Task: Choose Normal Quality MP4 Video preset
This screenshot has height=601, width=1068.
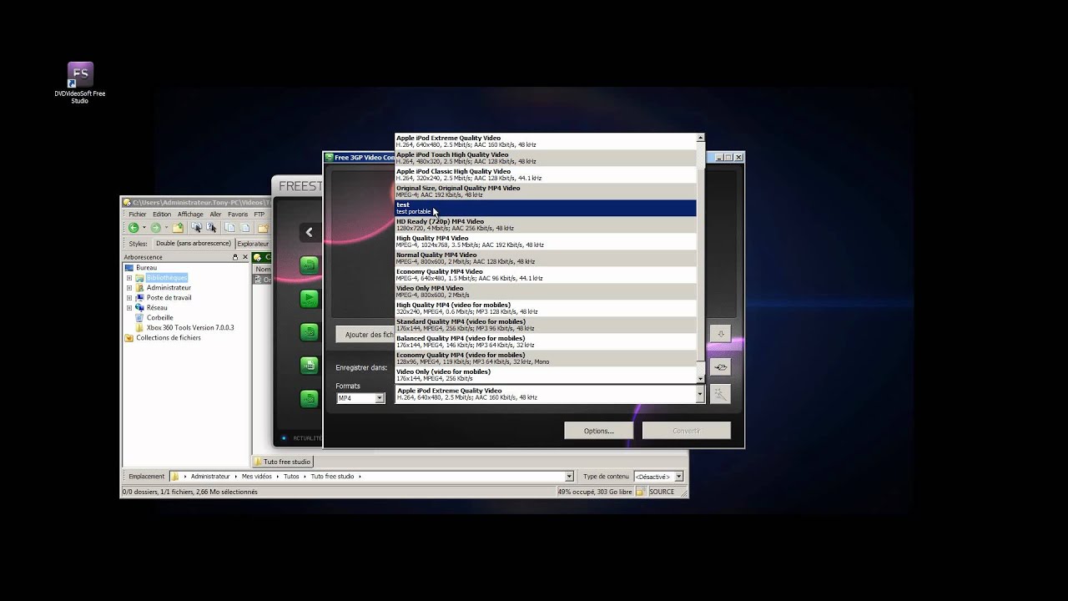Action: click(x=545, y=258)
